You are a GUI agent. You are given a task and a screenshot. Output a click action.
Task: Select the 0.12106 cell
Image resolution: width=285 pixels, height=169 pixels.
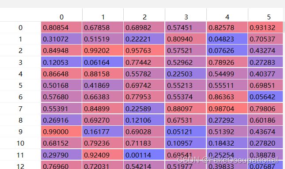point(144,120)
